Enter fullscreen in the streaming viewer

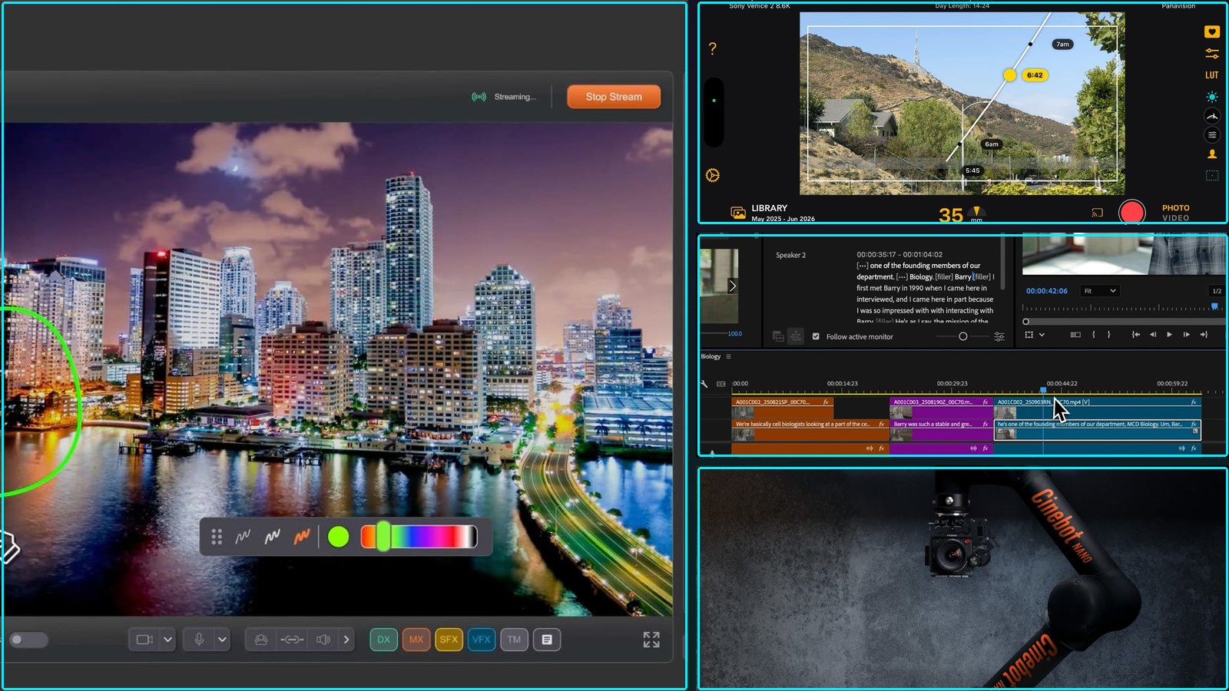651,640
